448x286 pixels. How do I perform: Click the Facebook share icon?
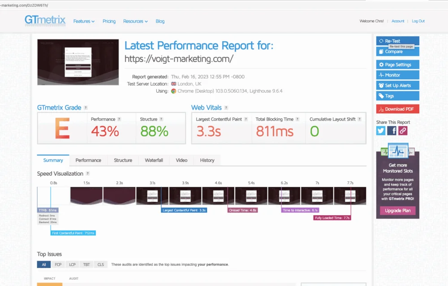click(x=392, y=130)
